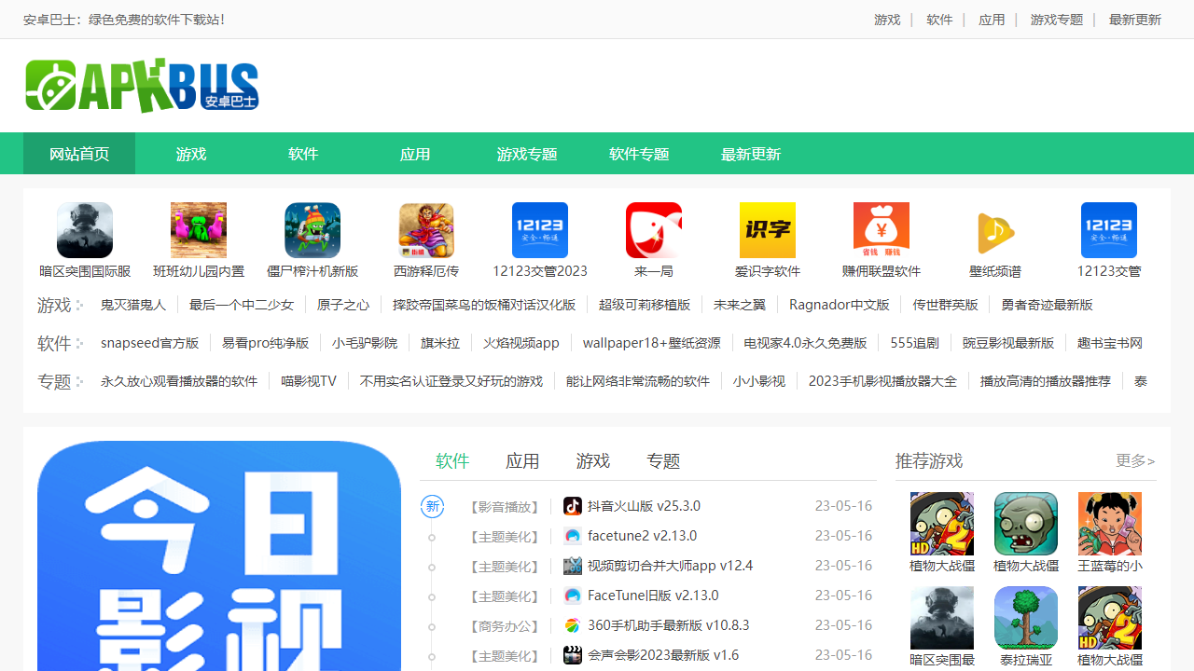
Task: Expand 更多> beside 推荐游戏
Action: (1135, 460)
